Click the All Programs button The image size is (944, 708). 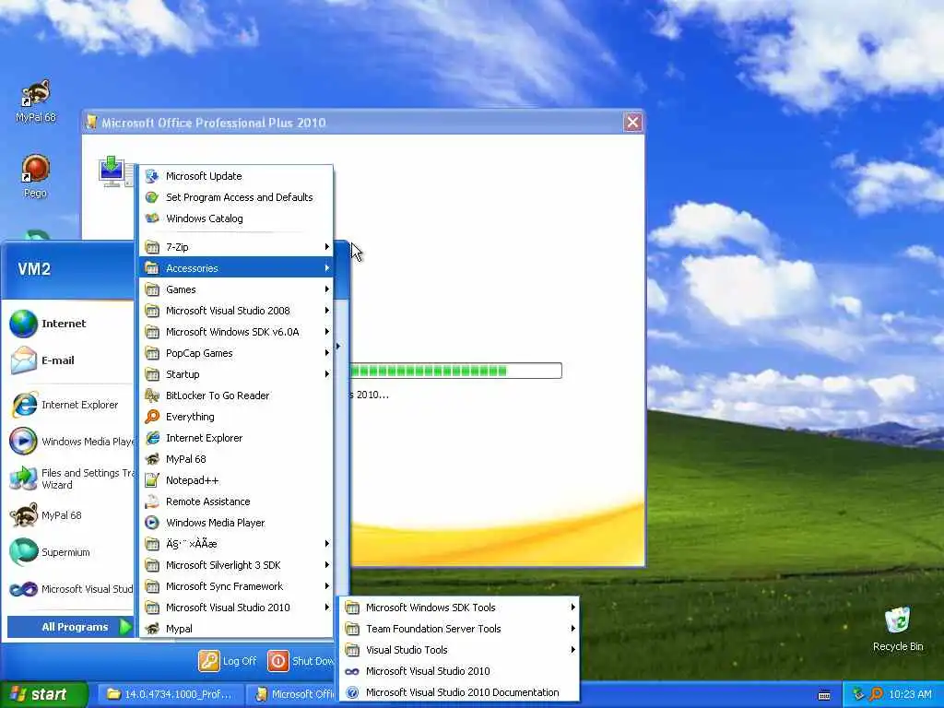tap(70, 627)
